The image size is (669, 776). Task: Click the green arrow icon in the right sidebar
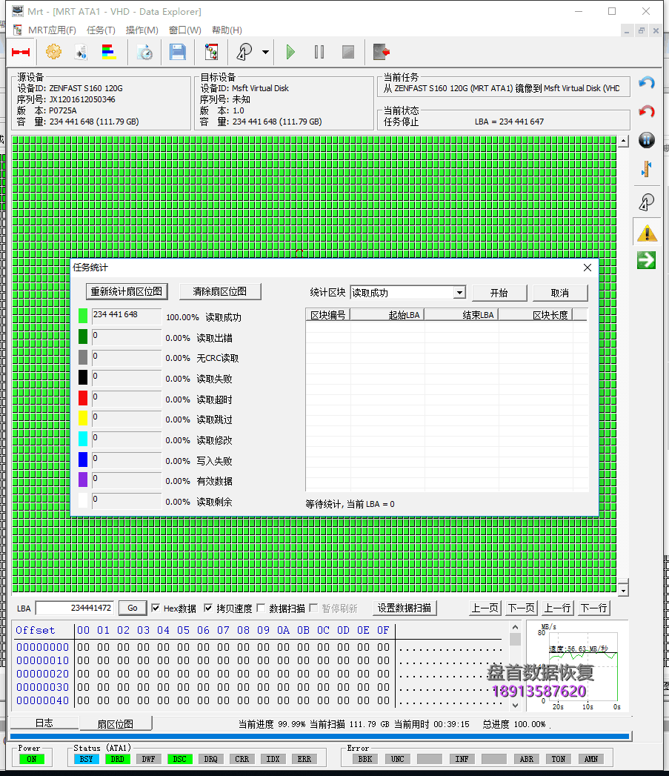646,260
